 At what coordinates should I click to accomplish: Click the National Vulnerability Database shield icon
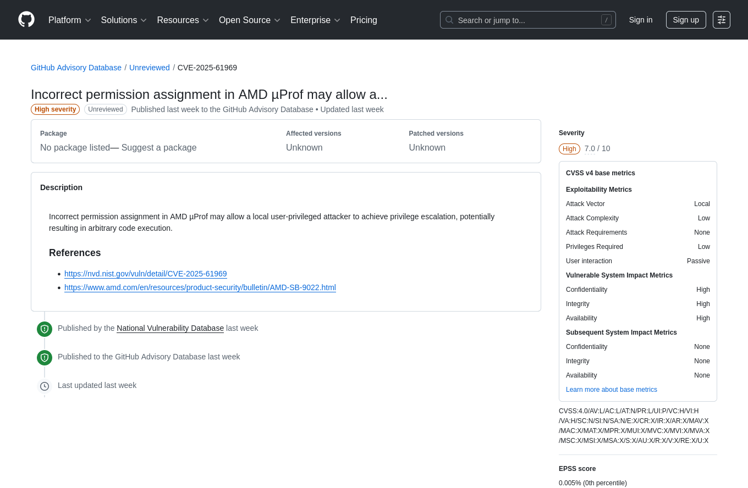tap(45, 329)
